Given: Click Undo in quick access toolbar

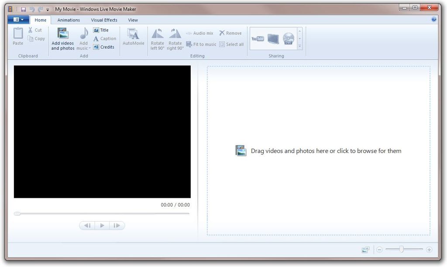Looking at the screenshot, I should 32,10.
